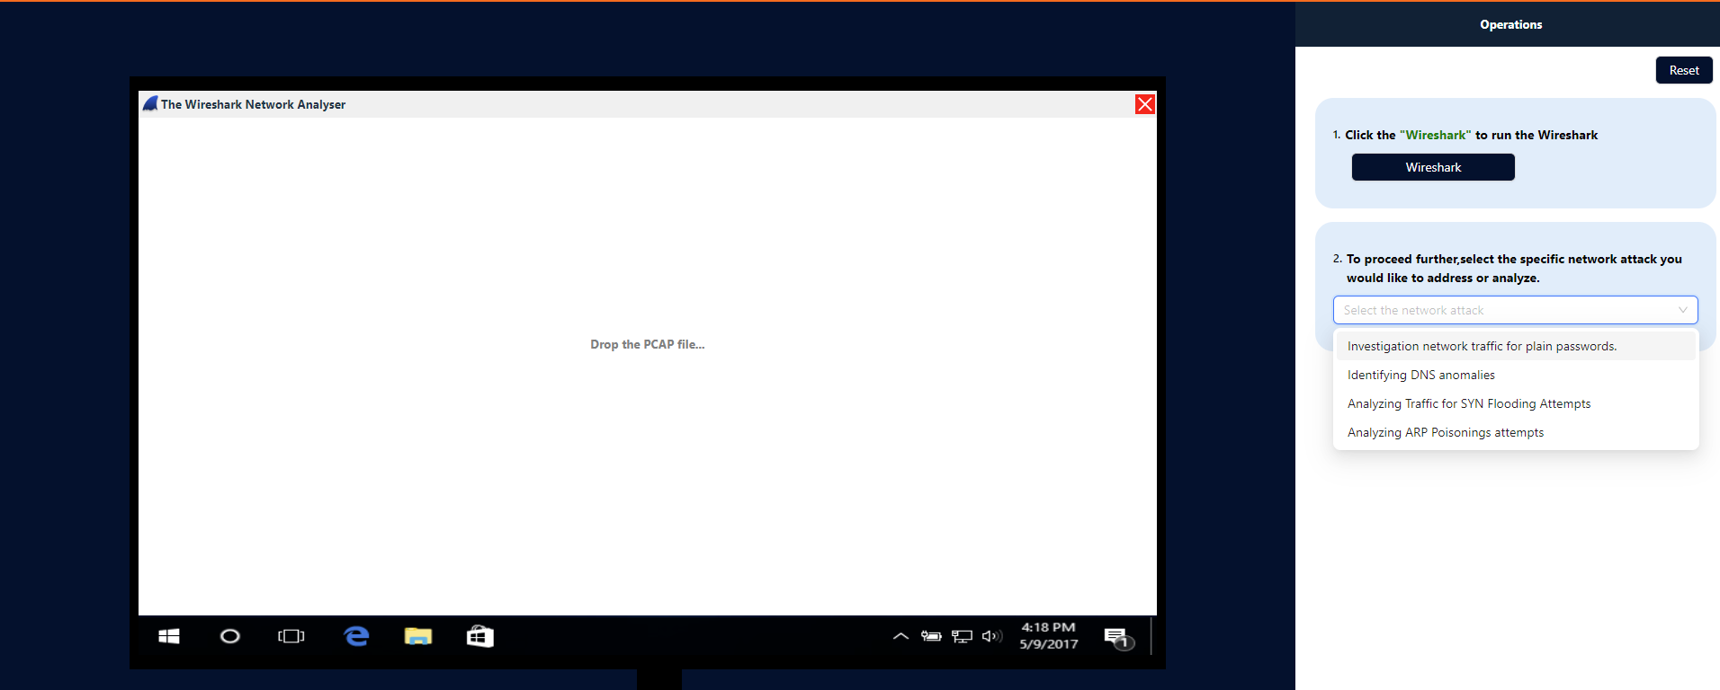
Task: Click the 'Select the network attack' field
Action: [1502, 310]
